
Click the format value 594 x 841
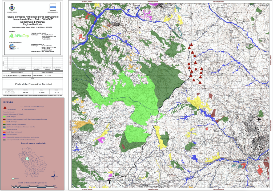pyautogui.click(x=25, y=92)
